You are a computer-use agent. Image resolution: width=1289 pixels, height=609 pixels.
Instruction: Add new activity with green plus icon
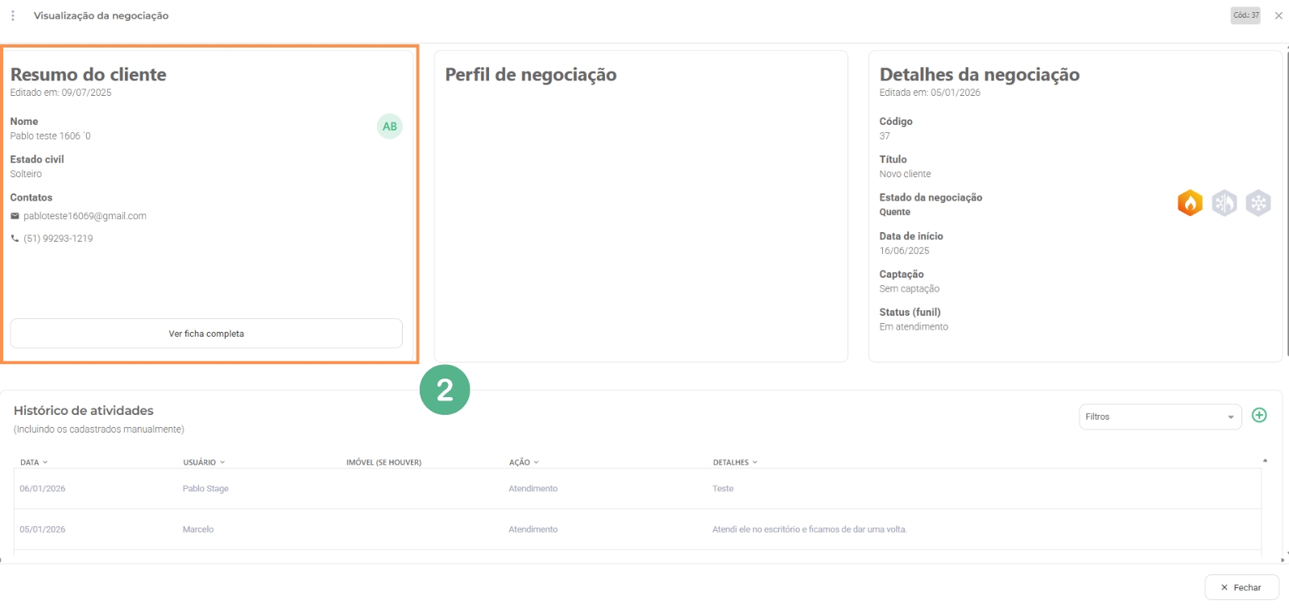pyautogui.click(x=1259, y=415)
